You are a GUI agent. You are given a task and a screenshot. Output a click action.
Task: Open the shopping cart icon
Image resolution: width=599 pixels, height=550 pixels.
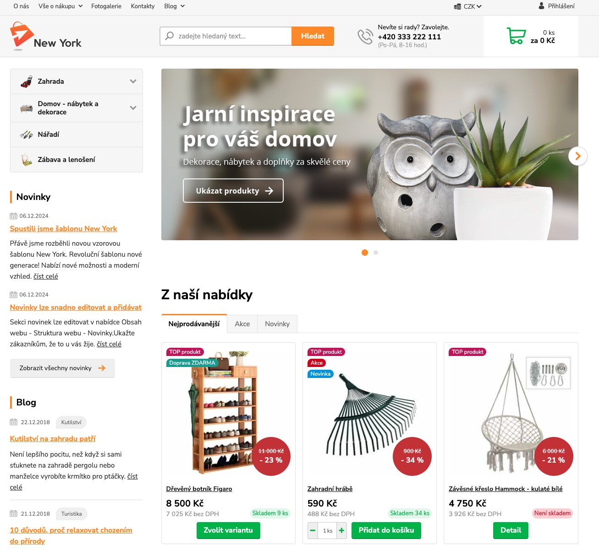point(516,36)
